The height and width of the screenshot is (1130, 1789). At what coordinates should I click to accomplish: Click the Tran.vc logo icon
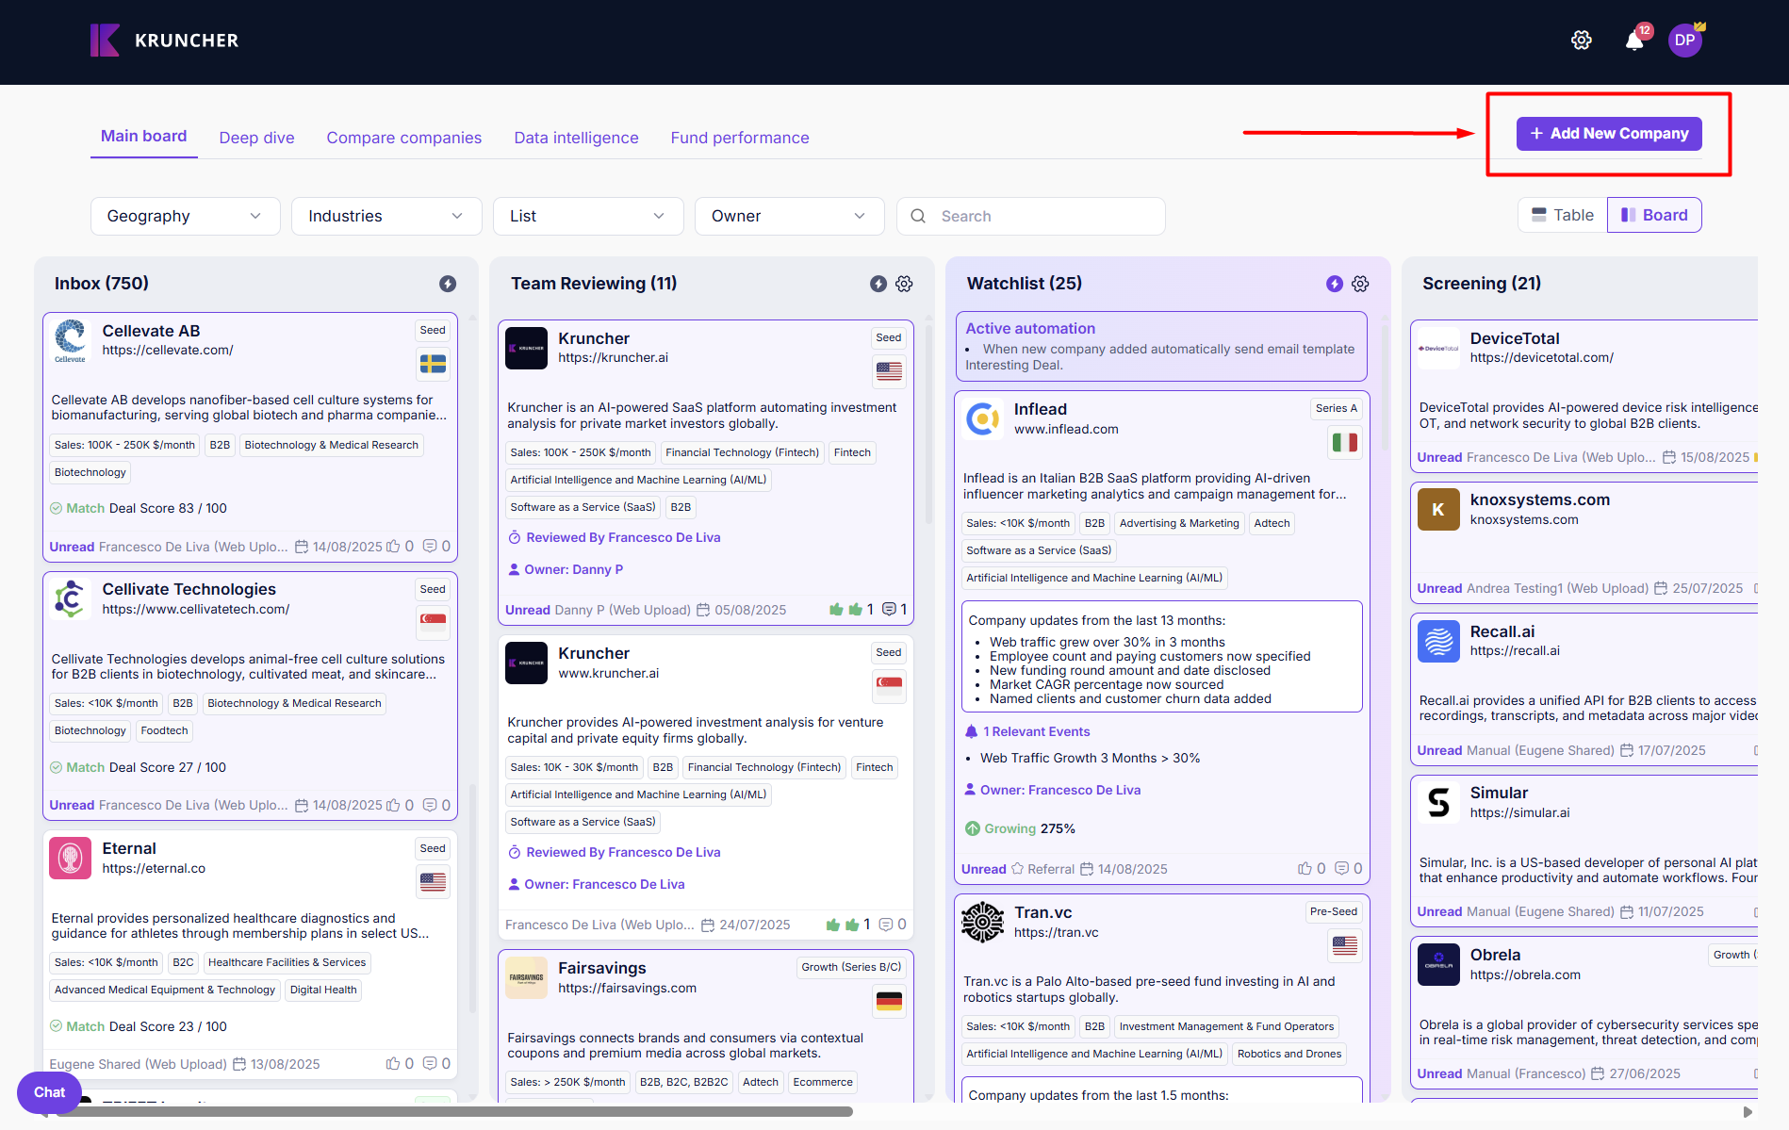pos(982,921)
